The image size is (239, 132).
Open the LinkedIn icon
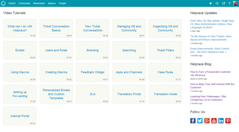tap(221, 121)
